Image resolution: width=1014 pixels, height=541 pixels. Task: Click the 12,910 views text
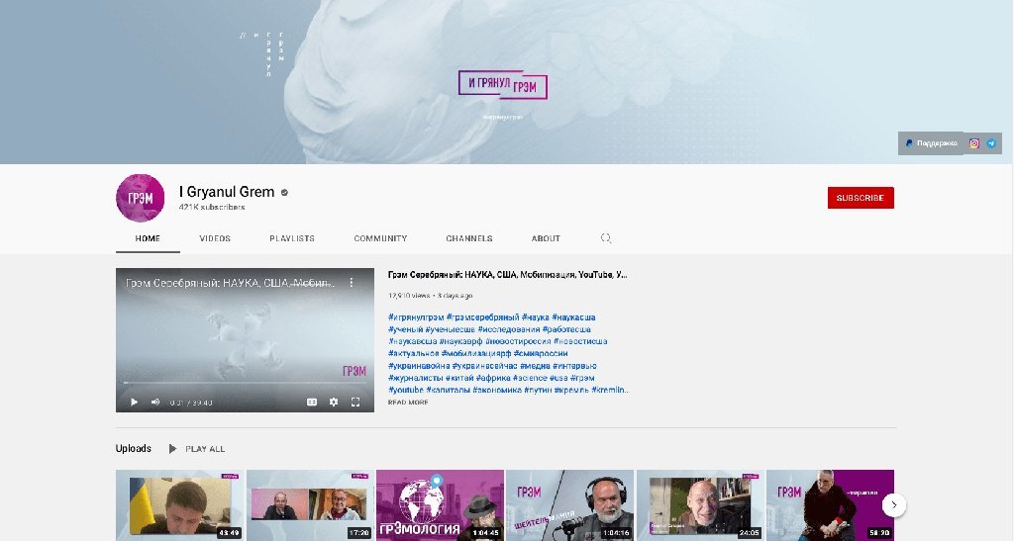coord(409,296)
